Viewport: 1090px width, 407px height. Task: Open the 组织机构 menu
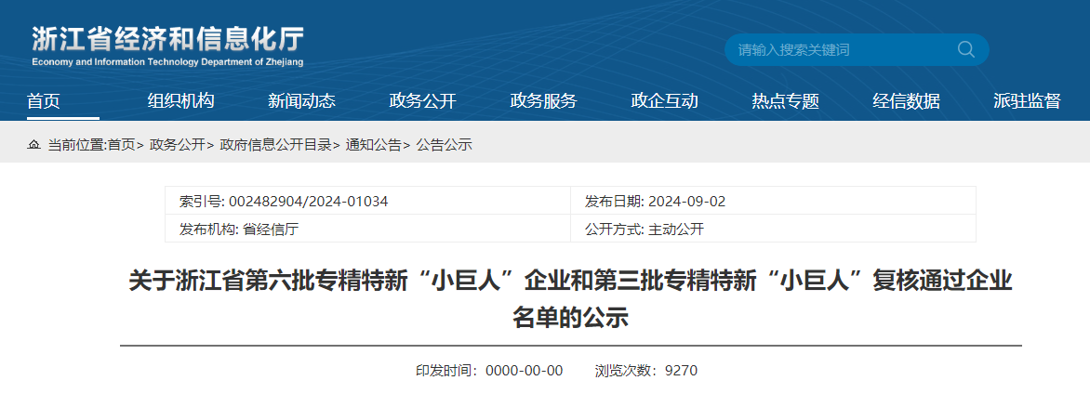coord(180,101)
